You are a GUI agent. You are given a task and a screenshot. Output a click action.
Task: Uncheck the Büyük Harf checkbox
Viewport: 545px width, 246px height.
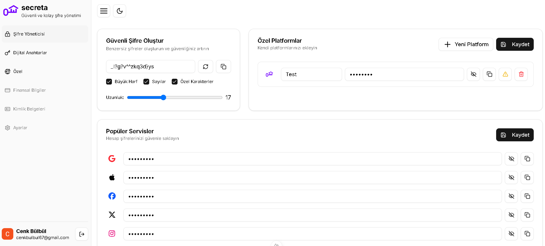click(x=109, y=82)
